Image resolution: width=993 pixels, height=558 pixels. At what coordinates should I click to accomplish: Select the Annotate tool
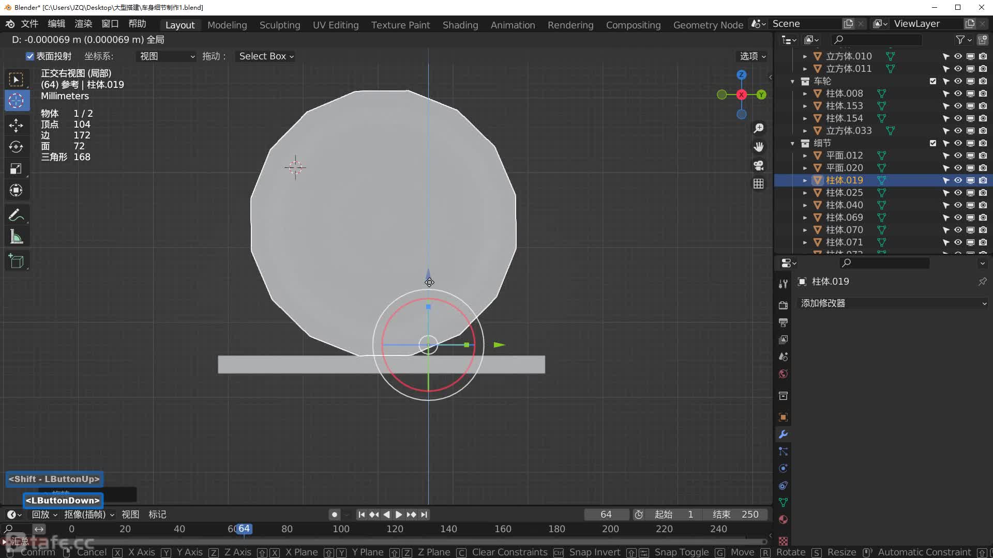click(x=16, y=215)
